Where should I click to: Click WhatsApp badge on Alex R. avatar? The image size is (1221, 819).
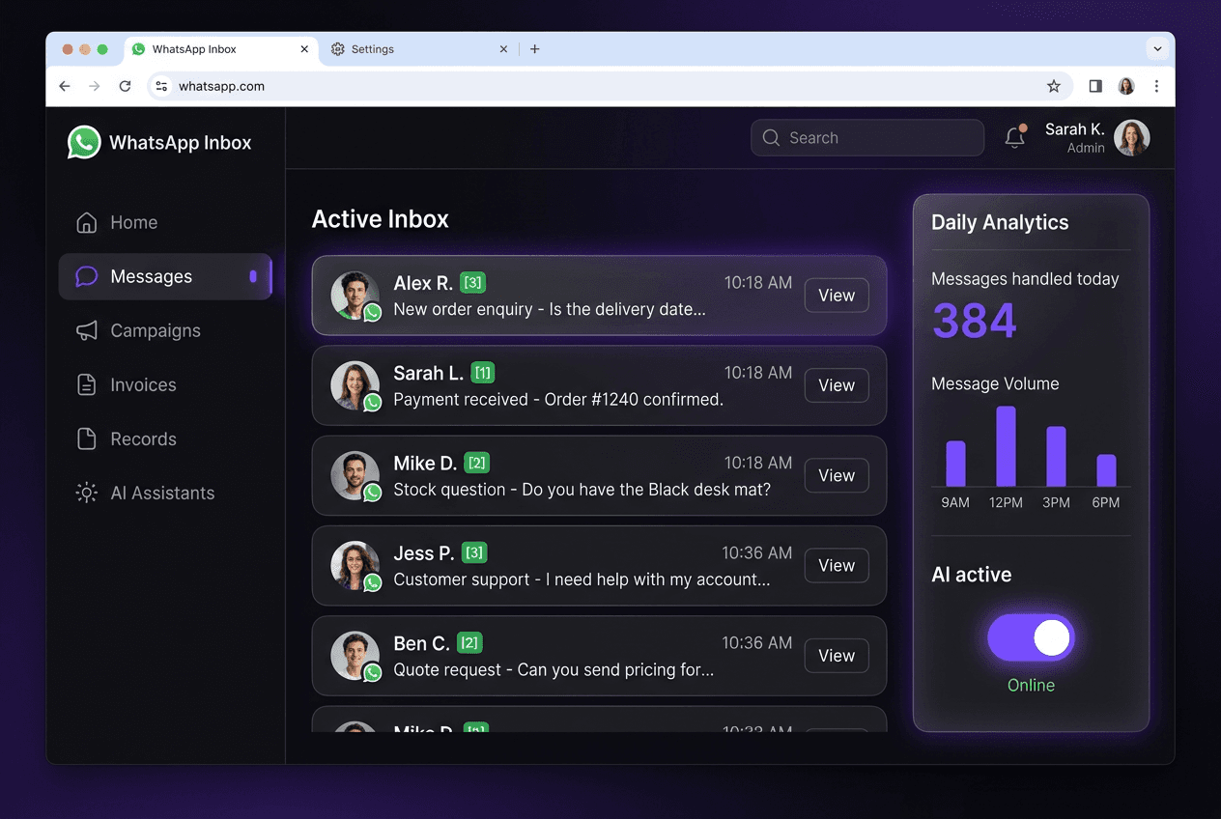tap(372, 312)
